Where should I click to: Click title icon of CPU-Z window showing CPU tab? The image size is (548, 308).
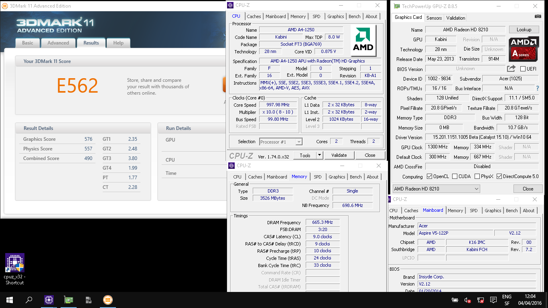pyautogui.click(x=230, y=5)
